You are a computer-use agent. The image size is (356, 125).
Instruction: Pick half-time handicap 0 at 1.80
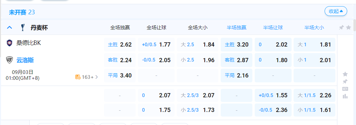pyautogui.click(x=273, y=60)
